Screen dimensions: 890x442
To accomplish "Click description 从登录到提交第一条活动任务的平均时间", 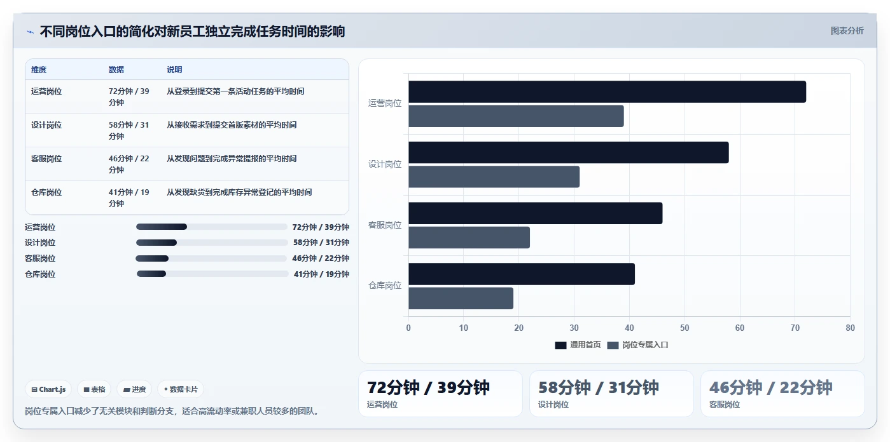I will [x=235, y=91].
